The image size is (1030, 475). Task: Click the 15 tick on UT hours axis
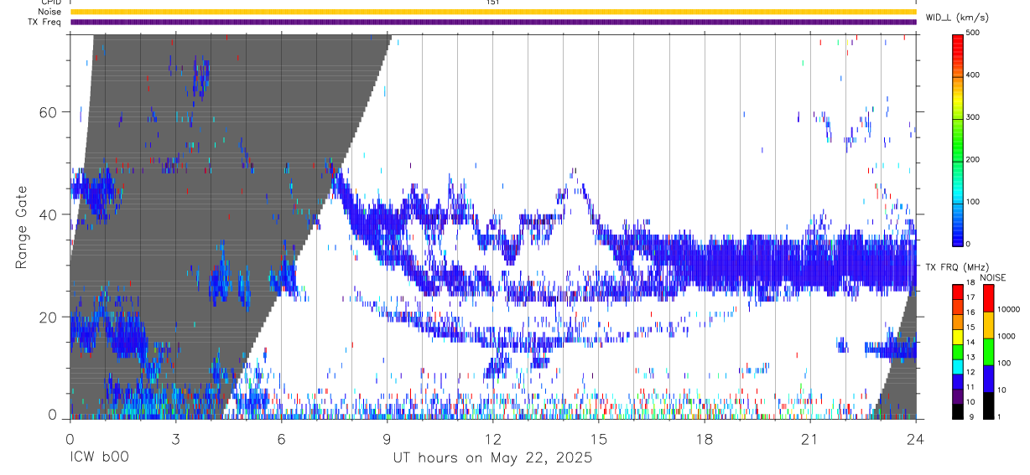coord(599,439)
